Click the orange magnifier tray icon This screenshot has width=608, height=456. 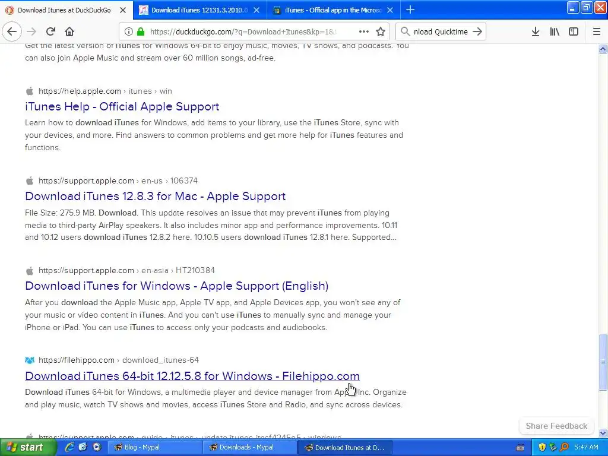[x=564, y=447]
